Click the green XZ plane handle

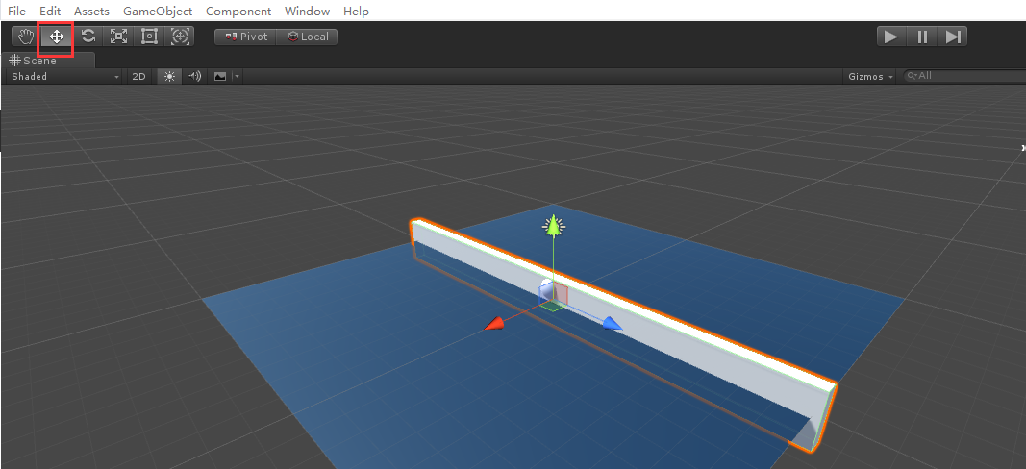554,307
